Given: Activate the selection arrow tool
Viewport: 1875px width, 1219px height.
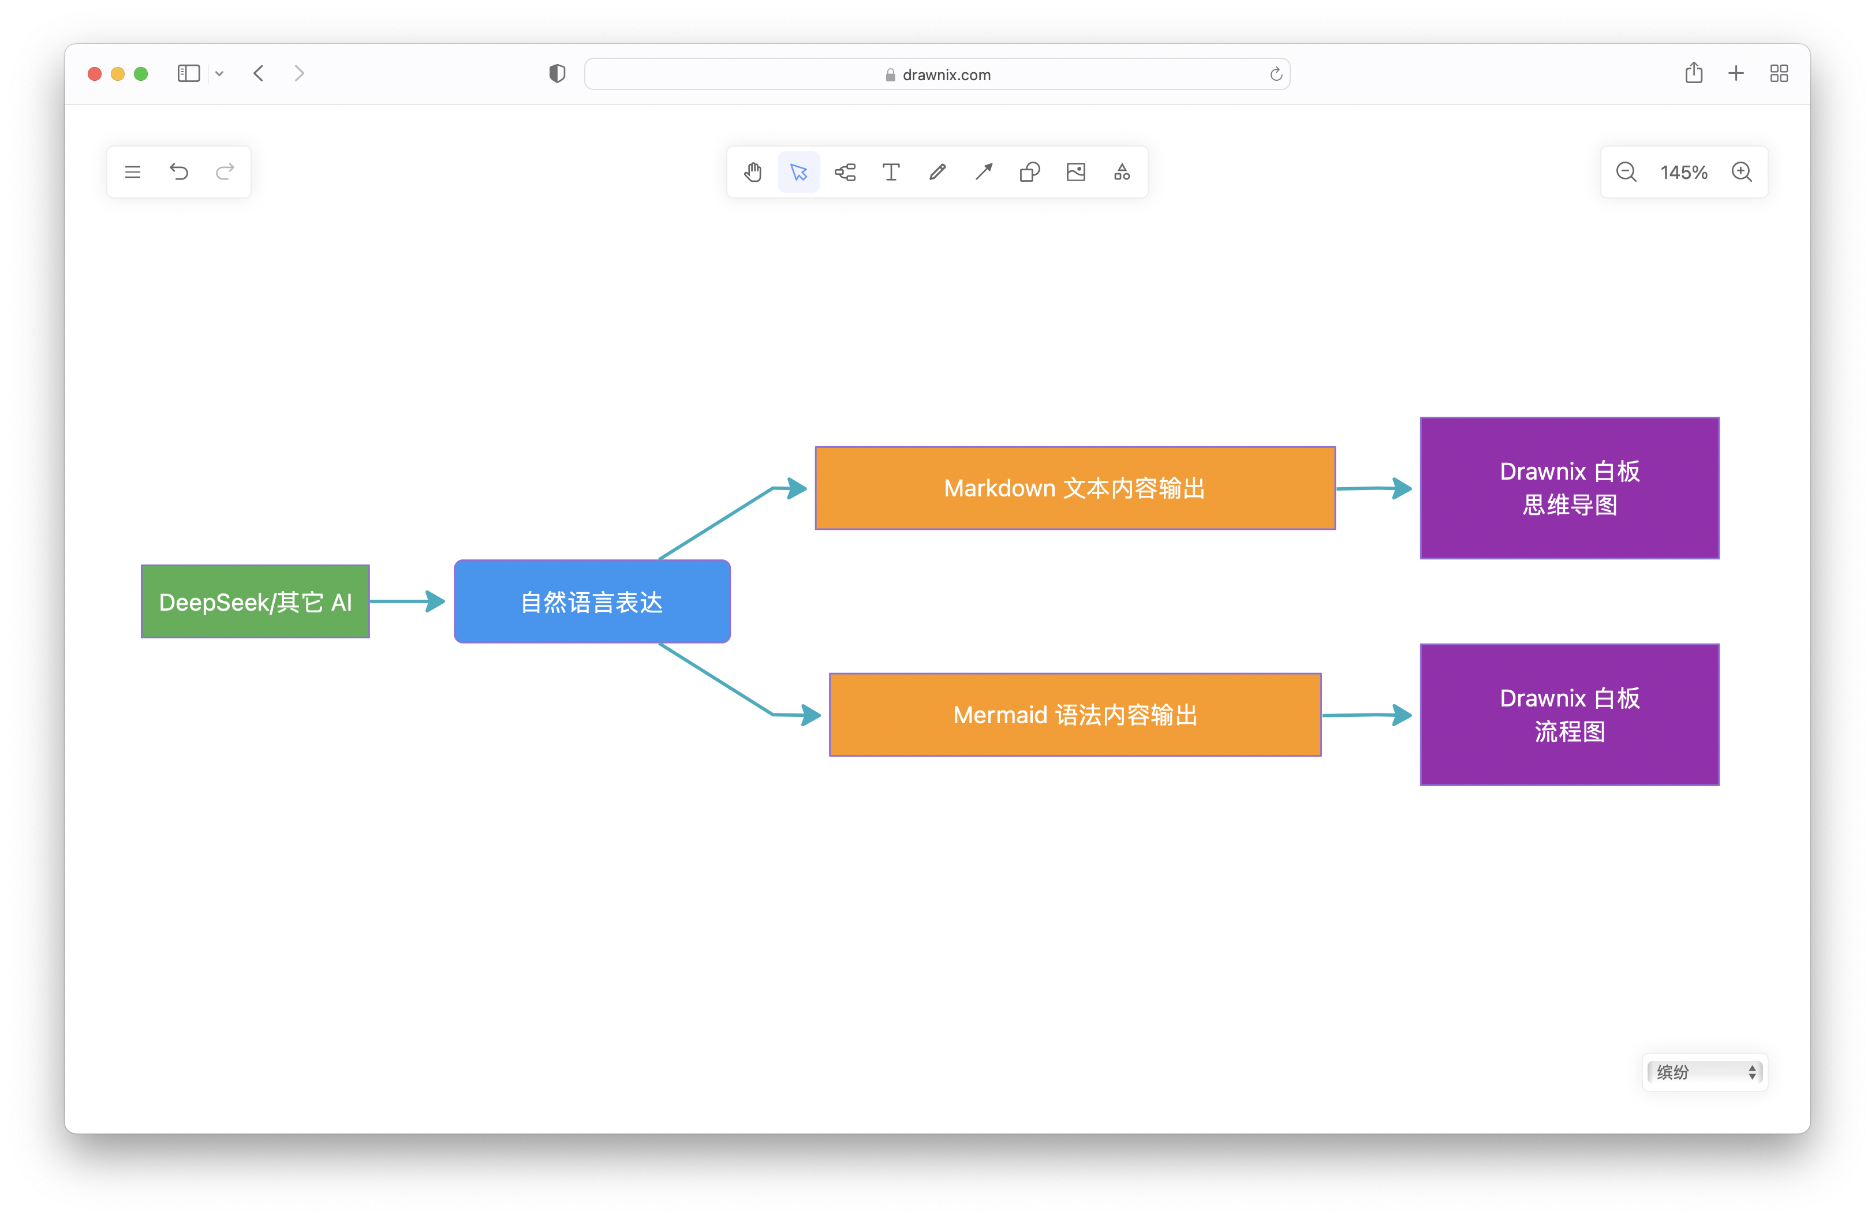Looking at the screenshot, I should [798, 171].
